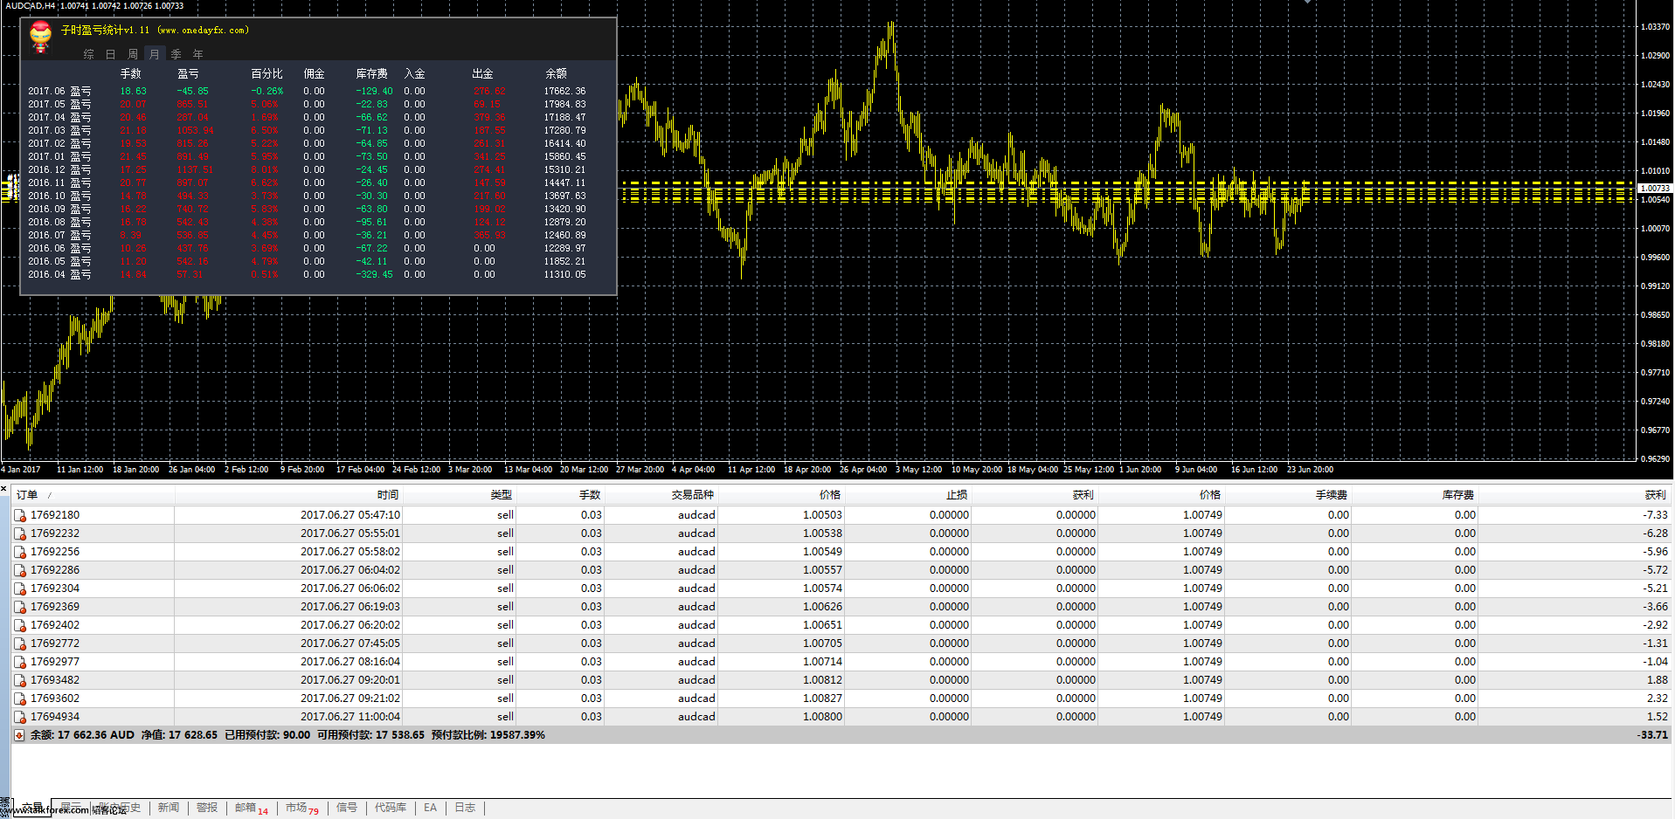1675x819 pixels.
Task: Switch stats panel to the 日 daily tab
Action: pyautogui.click(x=111, y=54)
